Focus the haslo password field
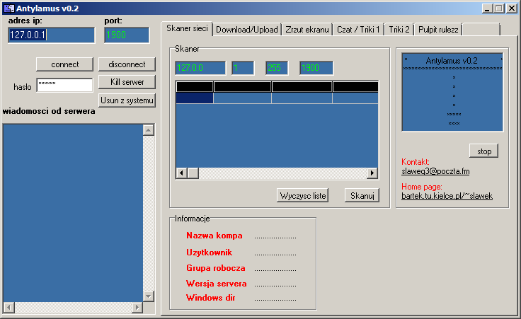This screenshot has height=319, width=521. click(64, 86)
